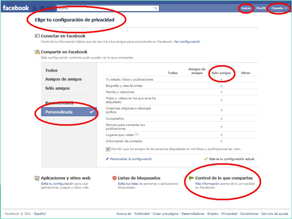Viewport: 292px width, 219px height.
Task: Click the Permiso para comentar tus publicaciones row
Action: click(x=182, y=127)
